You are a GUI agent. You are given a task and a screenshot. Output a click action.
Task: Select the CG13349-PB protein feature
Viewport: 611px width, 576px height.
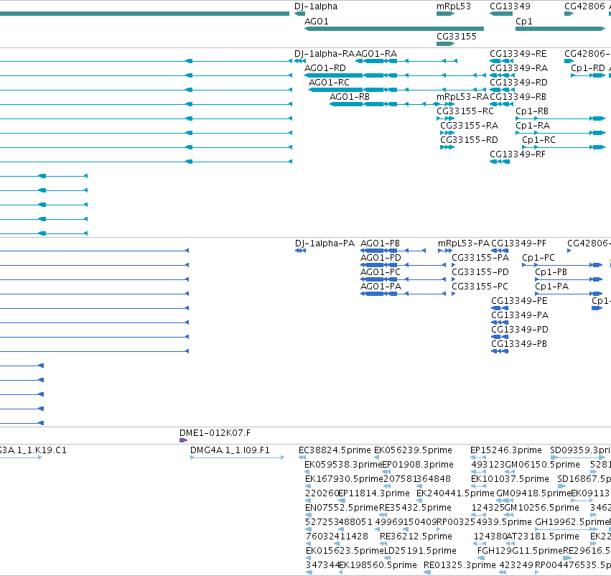pyautogui.click(x=500, y=351)
